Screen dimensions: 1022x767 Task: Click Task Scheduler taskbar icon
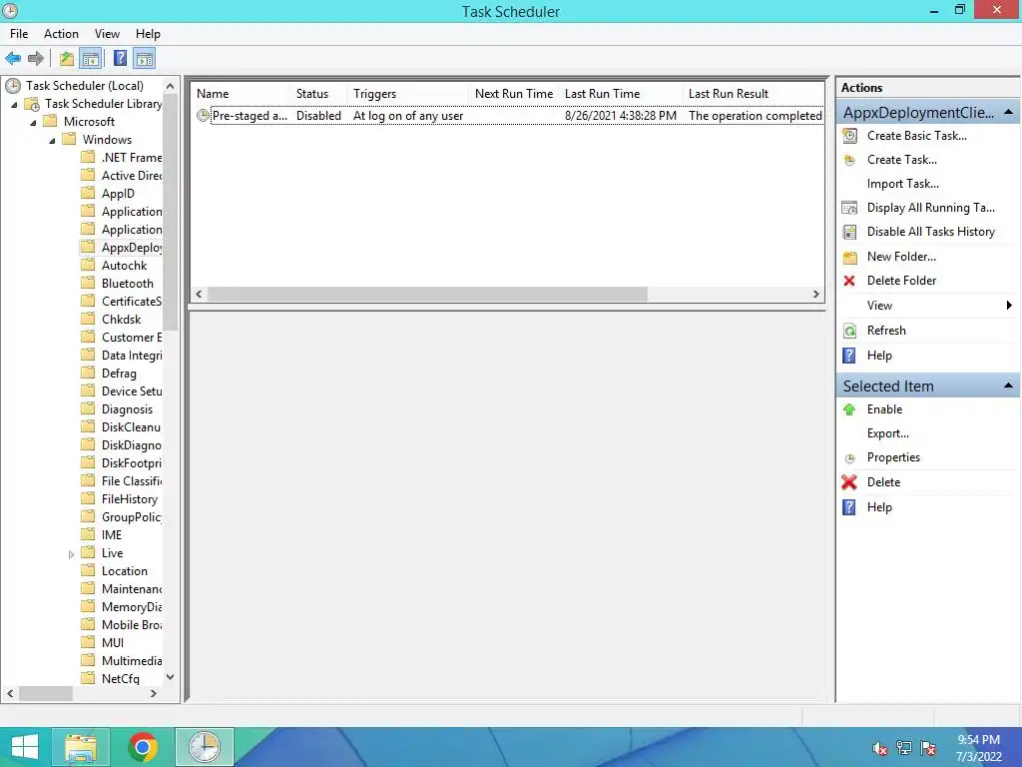tap(205, 747)
